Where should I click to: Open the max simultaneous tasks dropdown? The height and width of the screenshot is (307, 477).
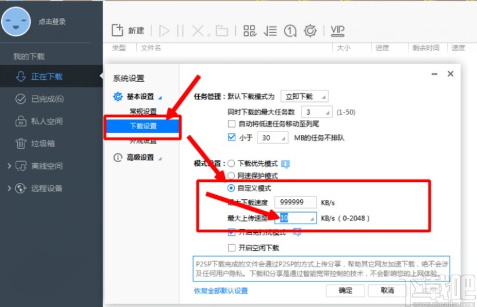click(316, 112)
